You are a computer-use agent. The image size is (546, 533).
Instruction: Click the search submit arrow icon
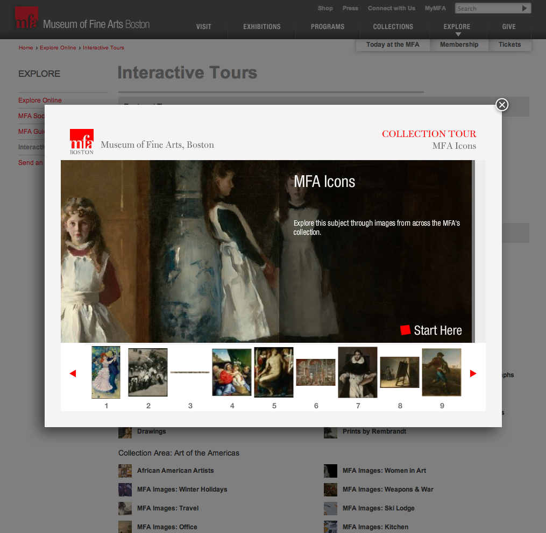524,8
